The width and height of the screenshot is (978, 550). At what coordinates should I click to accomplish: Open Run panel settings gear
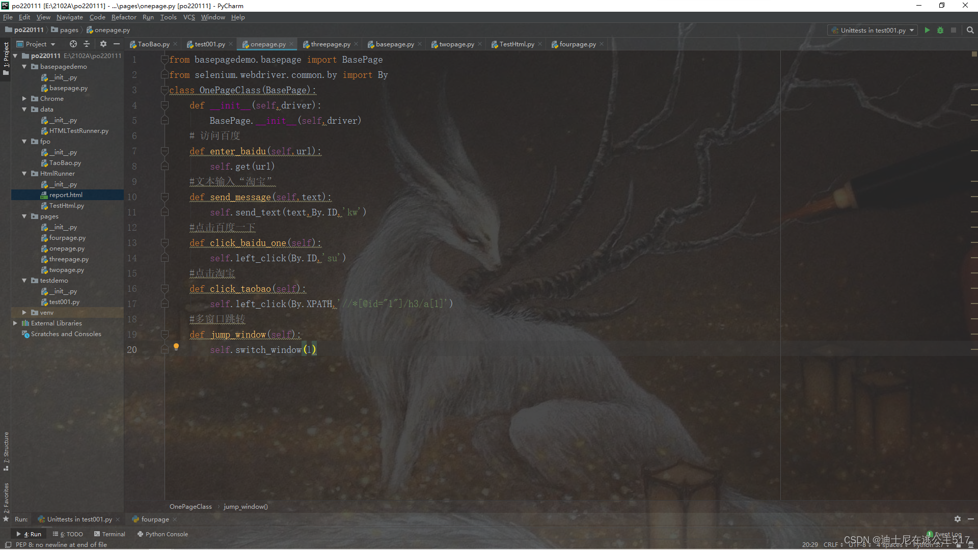(958, 519)
